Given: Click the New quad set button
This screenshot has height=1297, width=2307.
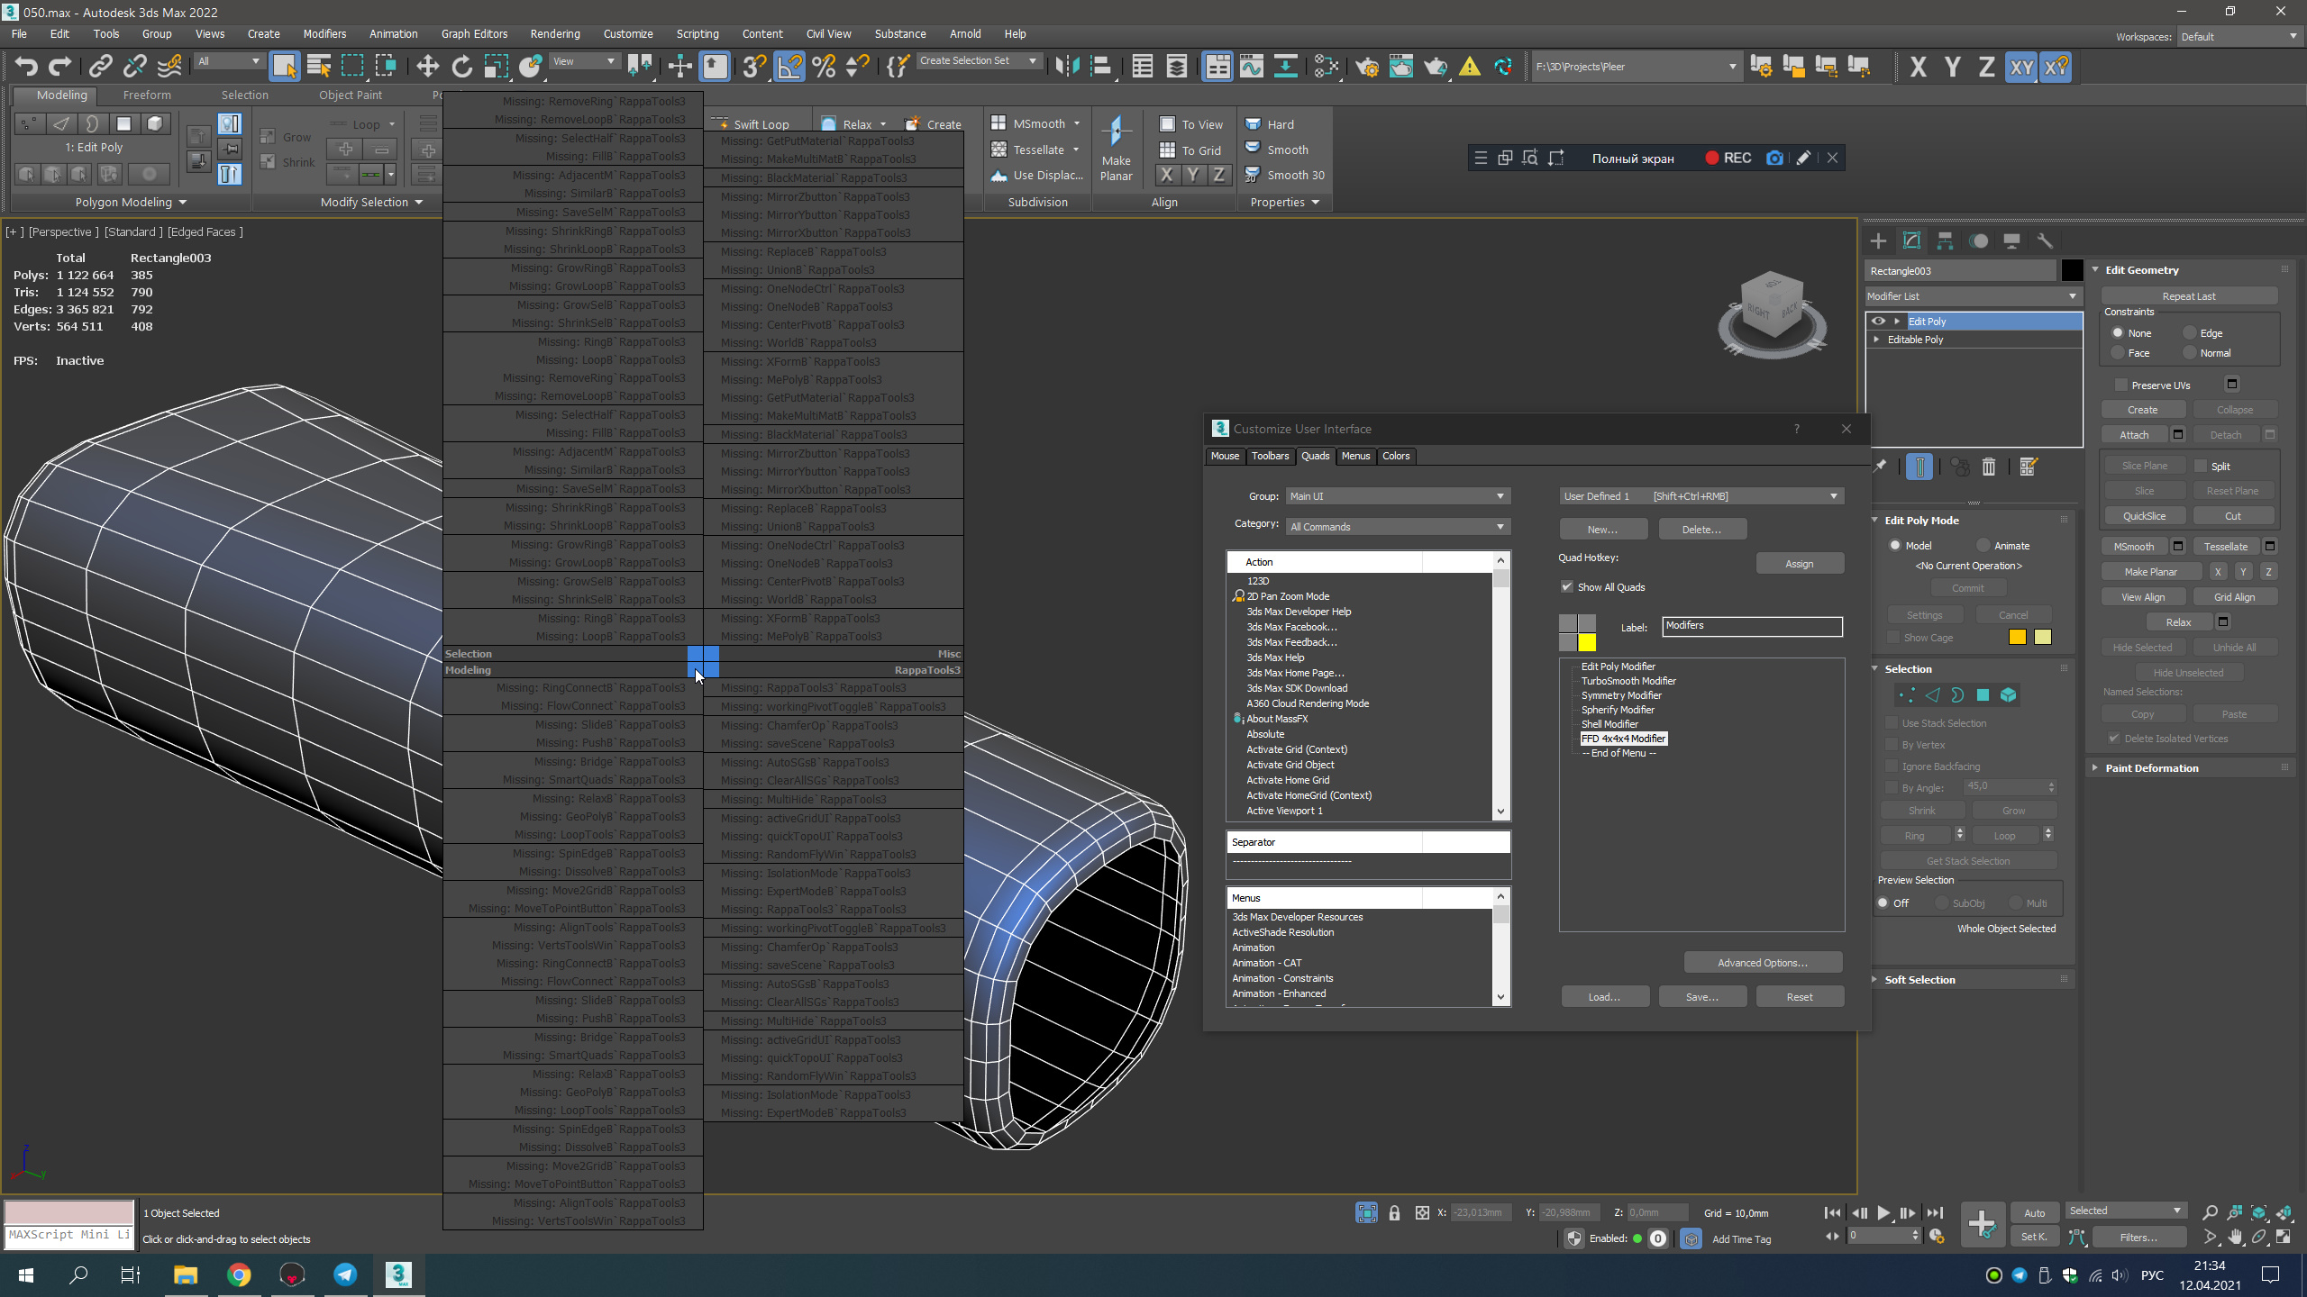Looking at the screenshot, I should pyautogui.click(x=1603, y=530).
